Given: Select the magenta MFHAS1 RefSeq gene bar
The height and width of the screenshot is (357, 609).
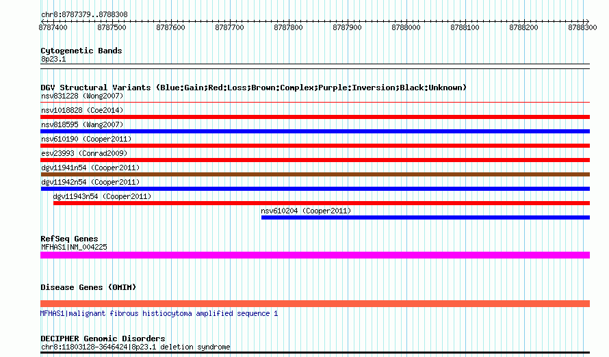Looking at the screenshot, I should (315, 255).
